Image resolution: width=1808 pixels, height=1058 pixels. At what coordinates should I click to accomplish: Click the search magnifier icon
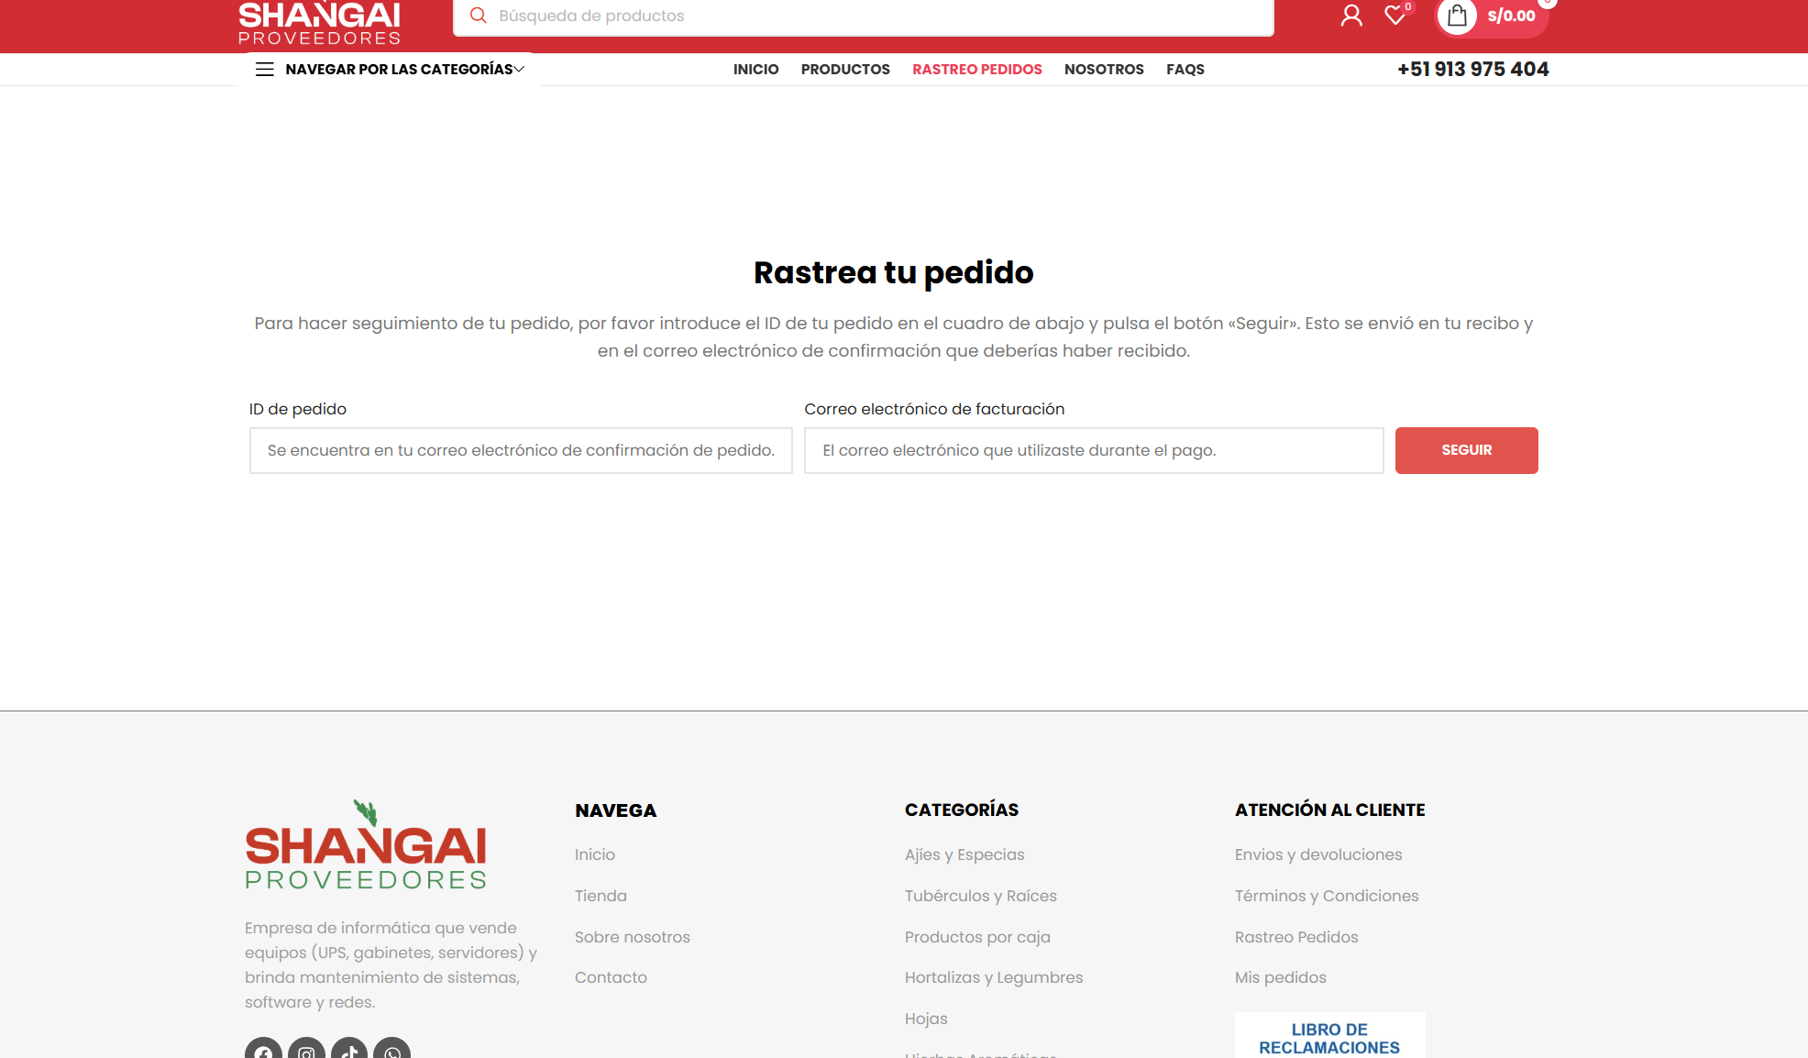coord(478,16)
